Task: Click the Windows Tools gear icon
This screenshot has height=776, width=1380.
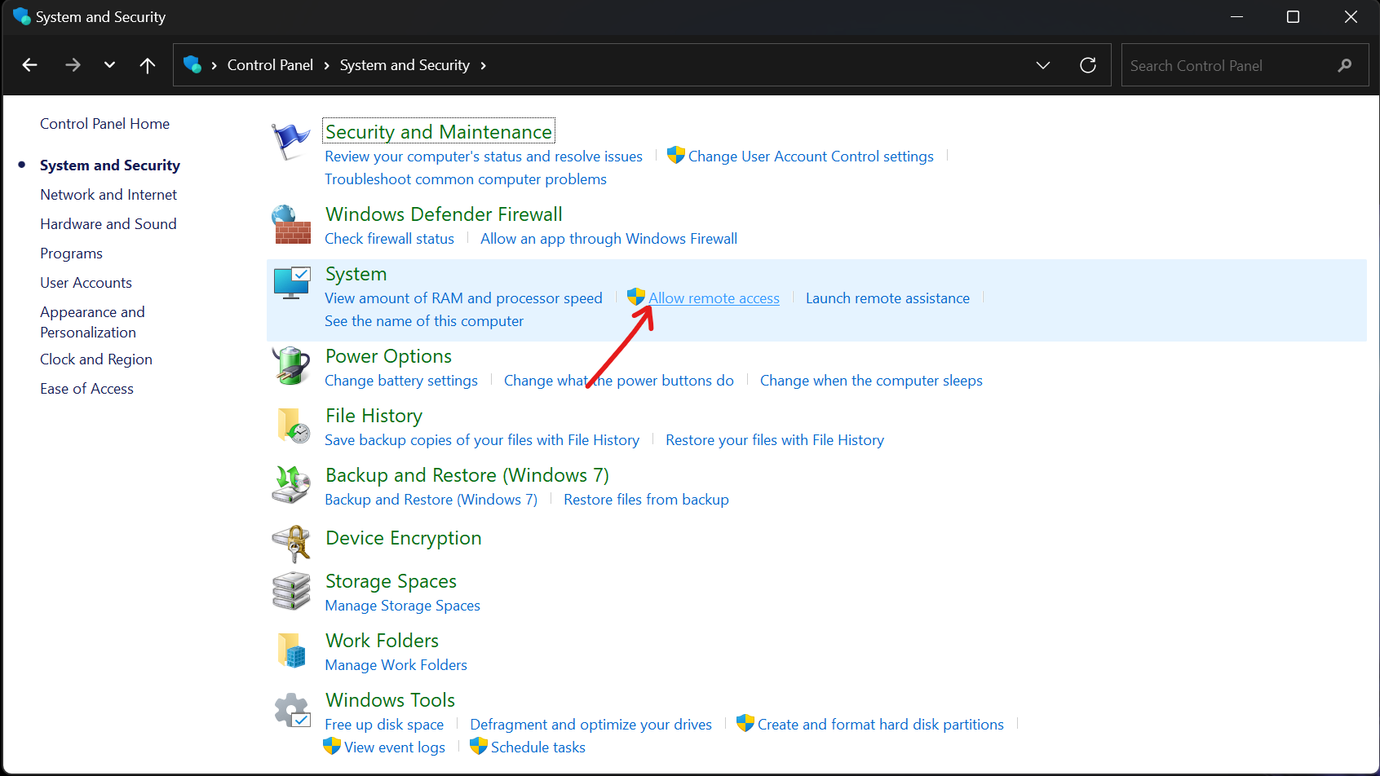Action: (x=290, y=710)
